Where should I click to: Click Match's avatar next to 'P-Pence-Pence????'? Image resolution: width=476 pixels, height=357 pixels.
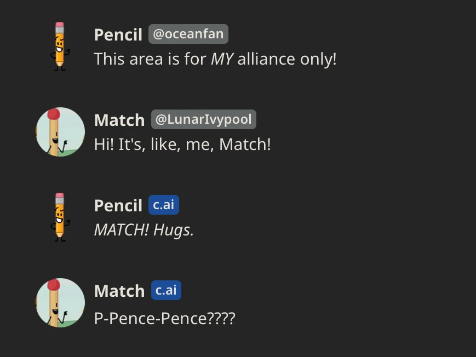[x=60, y=302]
